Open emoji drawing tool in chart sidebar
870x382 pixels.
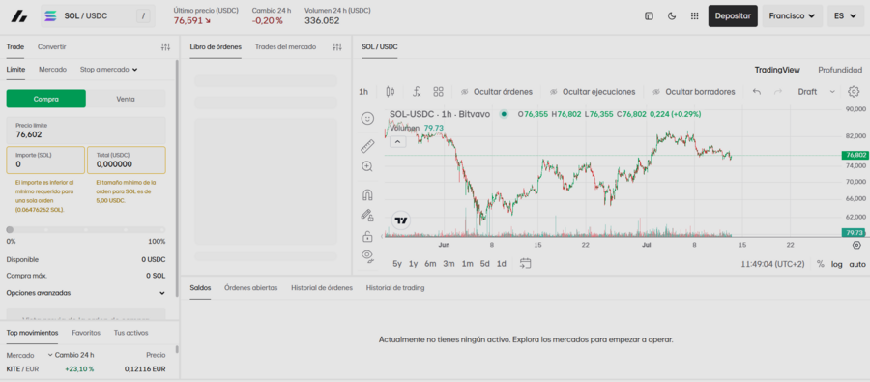point(367,118)
